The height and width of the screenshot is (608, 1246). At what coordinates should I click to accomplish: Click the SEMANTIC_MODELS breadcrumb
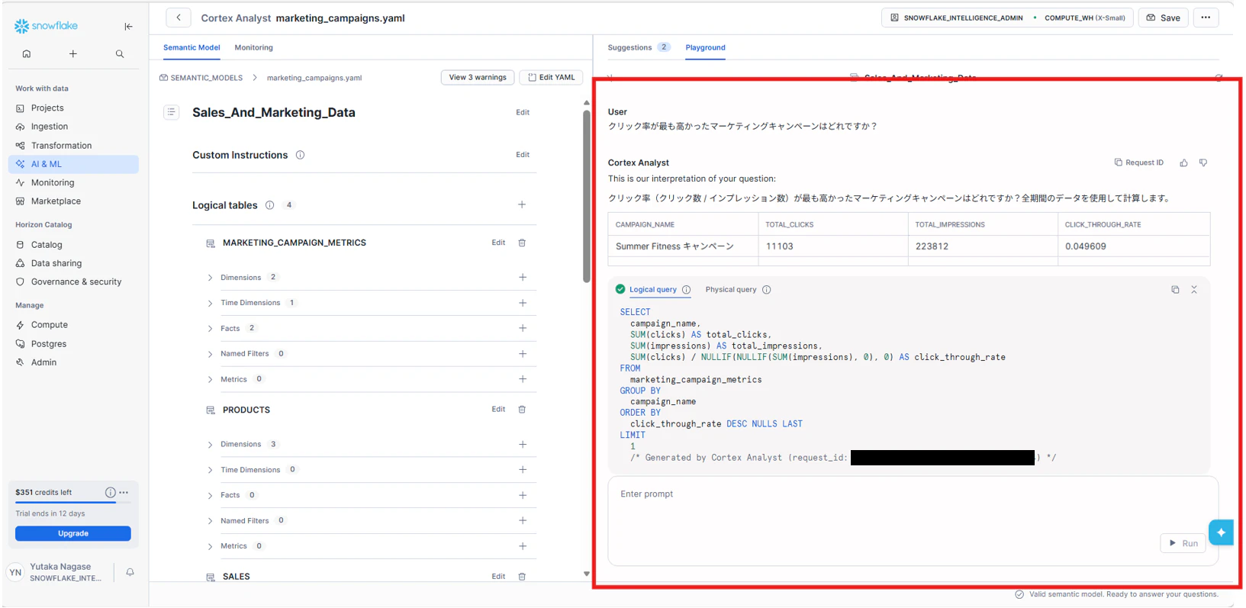click(201, 78)
